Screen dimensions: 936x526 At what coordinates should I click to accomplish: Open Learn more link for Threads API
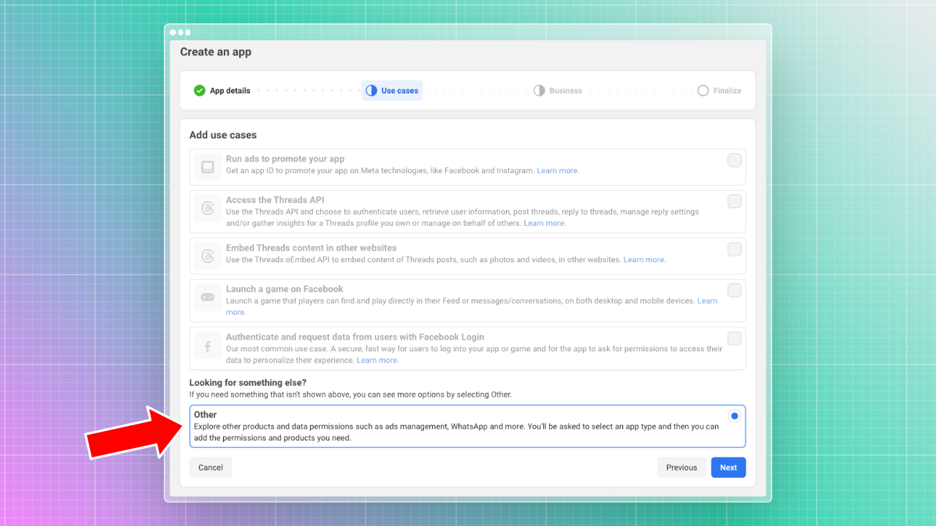click(545, 224)
